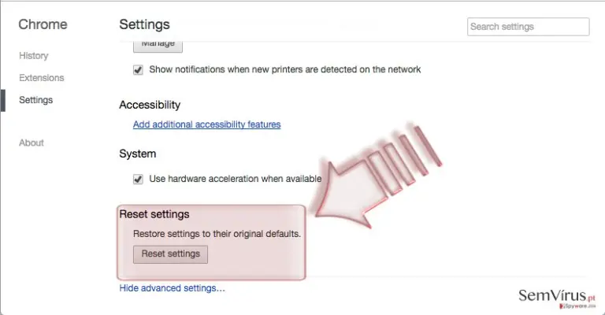Go to Extensions in the sidebar
Image resolution: width=605 pixels, height=315 pixels.
click(41, 77)
